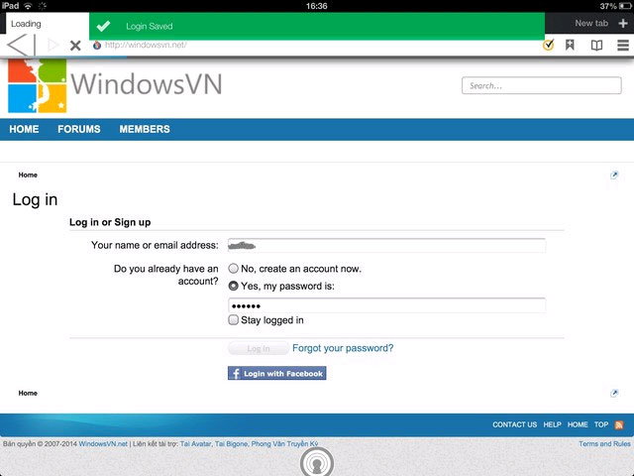Select "No, create an account now" radio
Viewport: 634px width, 476px height.
[x=234, y=269]
